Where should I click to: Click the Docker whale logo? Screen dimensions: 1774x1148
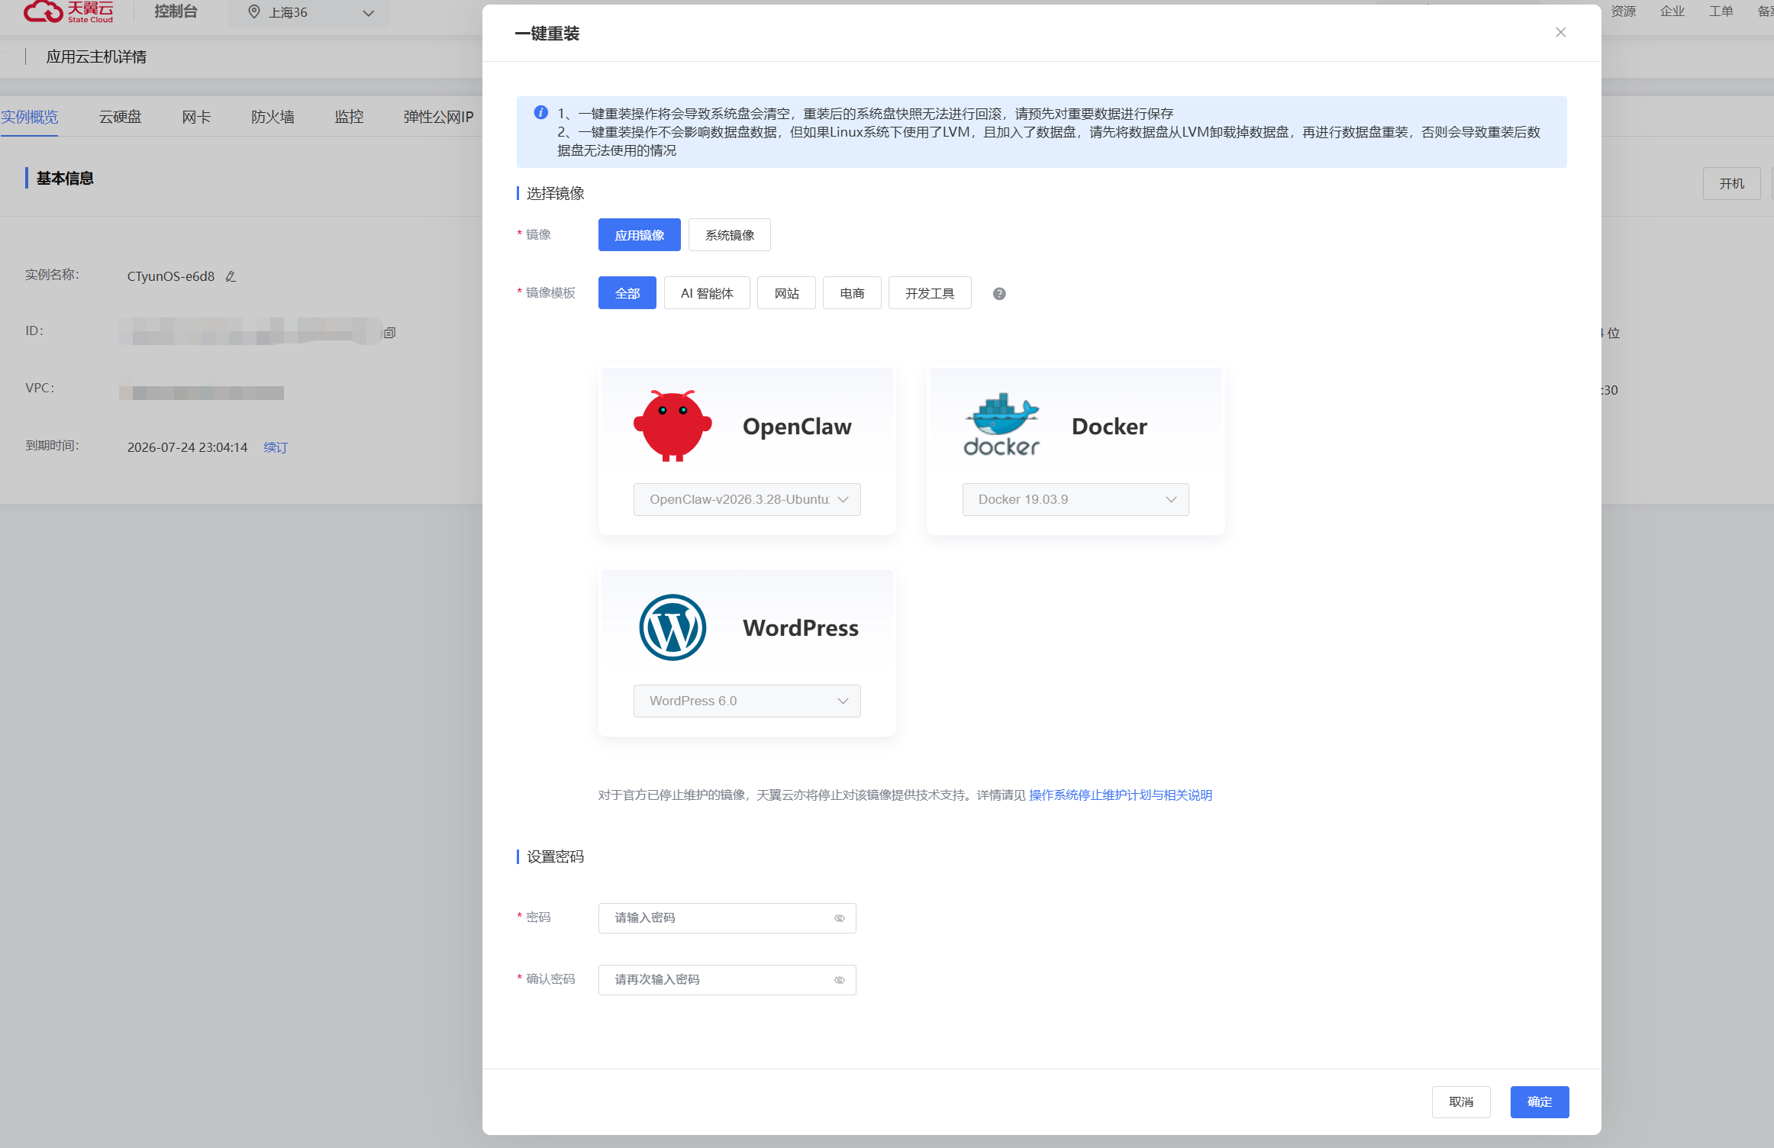tap(1002, 425)
